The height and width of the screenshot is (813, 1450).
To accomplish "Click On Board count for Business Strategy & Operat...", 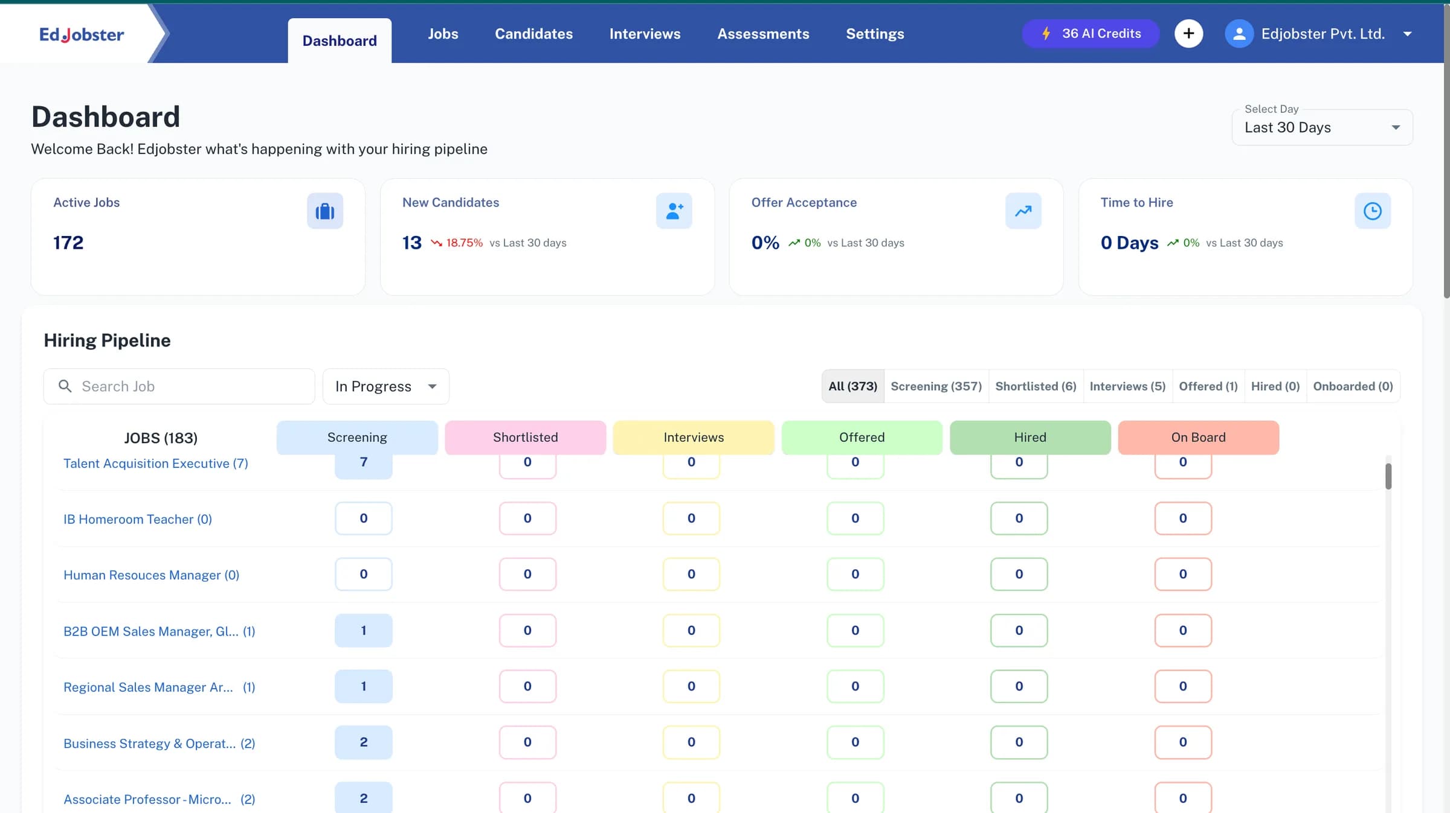I will 1183,742.
